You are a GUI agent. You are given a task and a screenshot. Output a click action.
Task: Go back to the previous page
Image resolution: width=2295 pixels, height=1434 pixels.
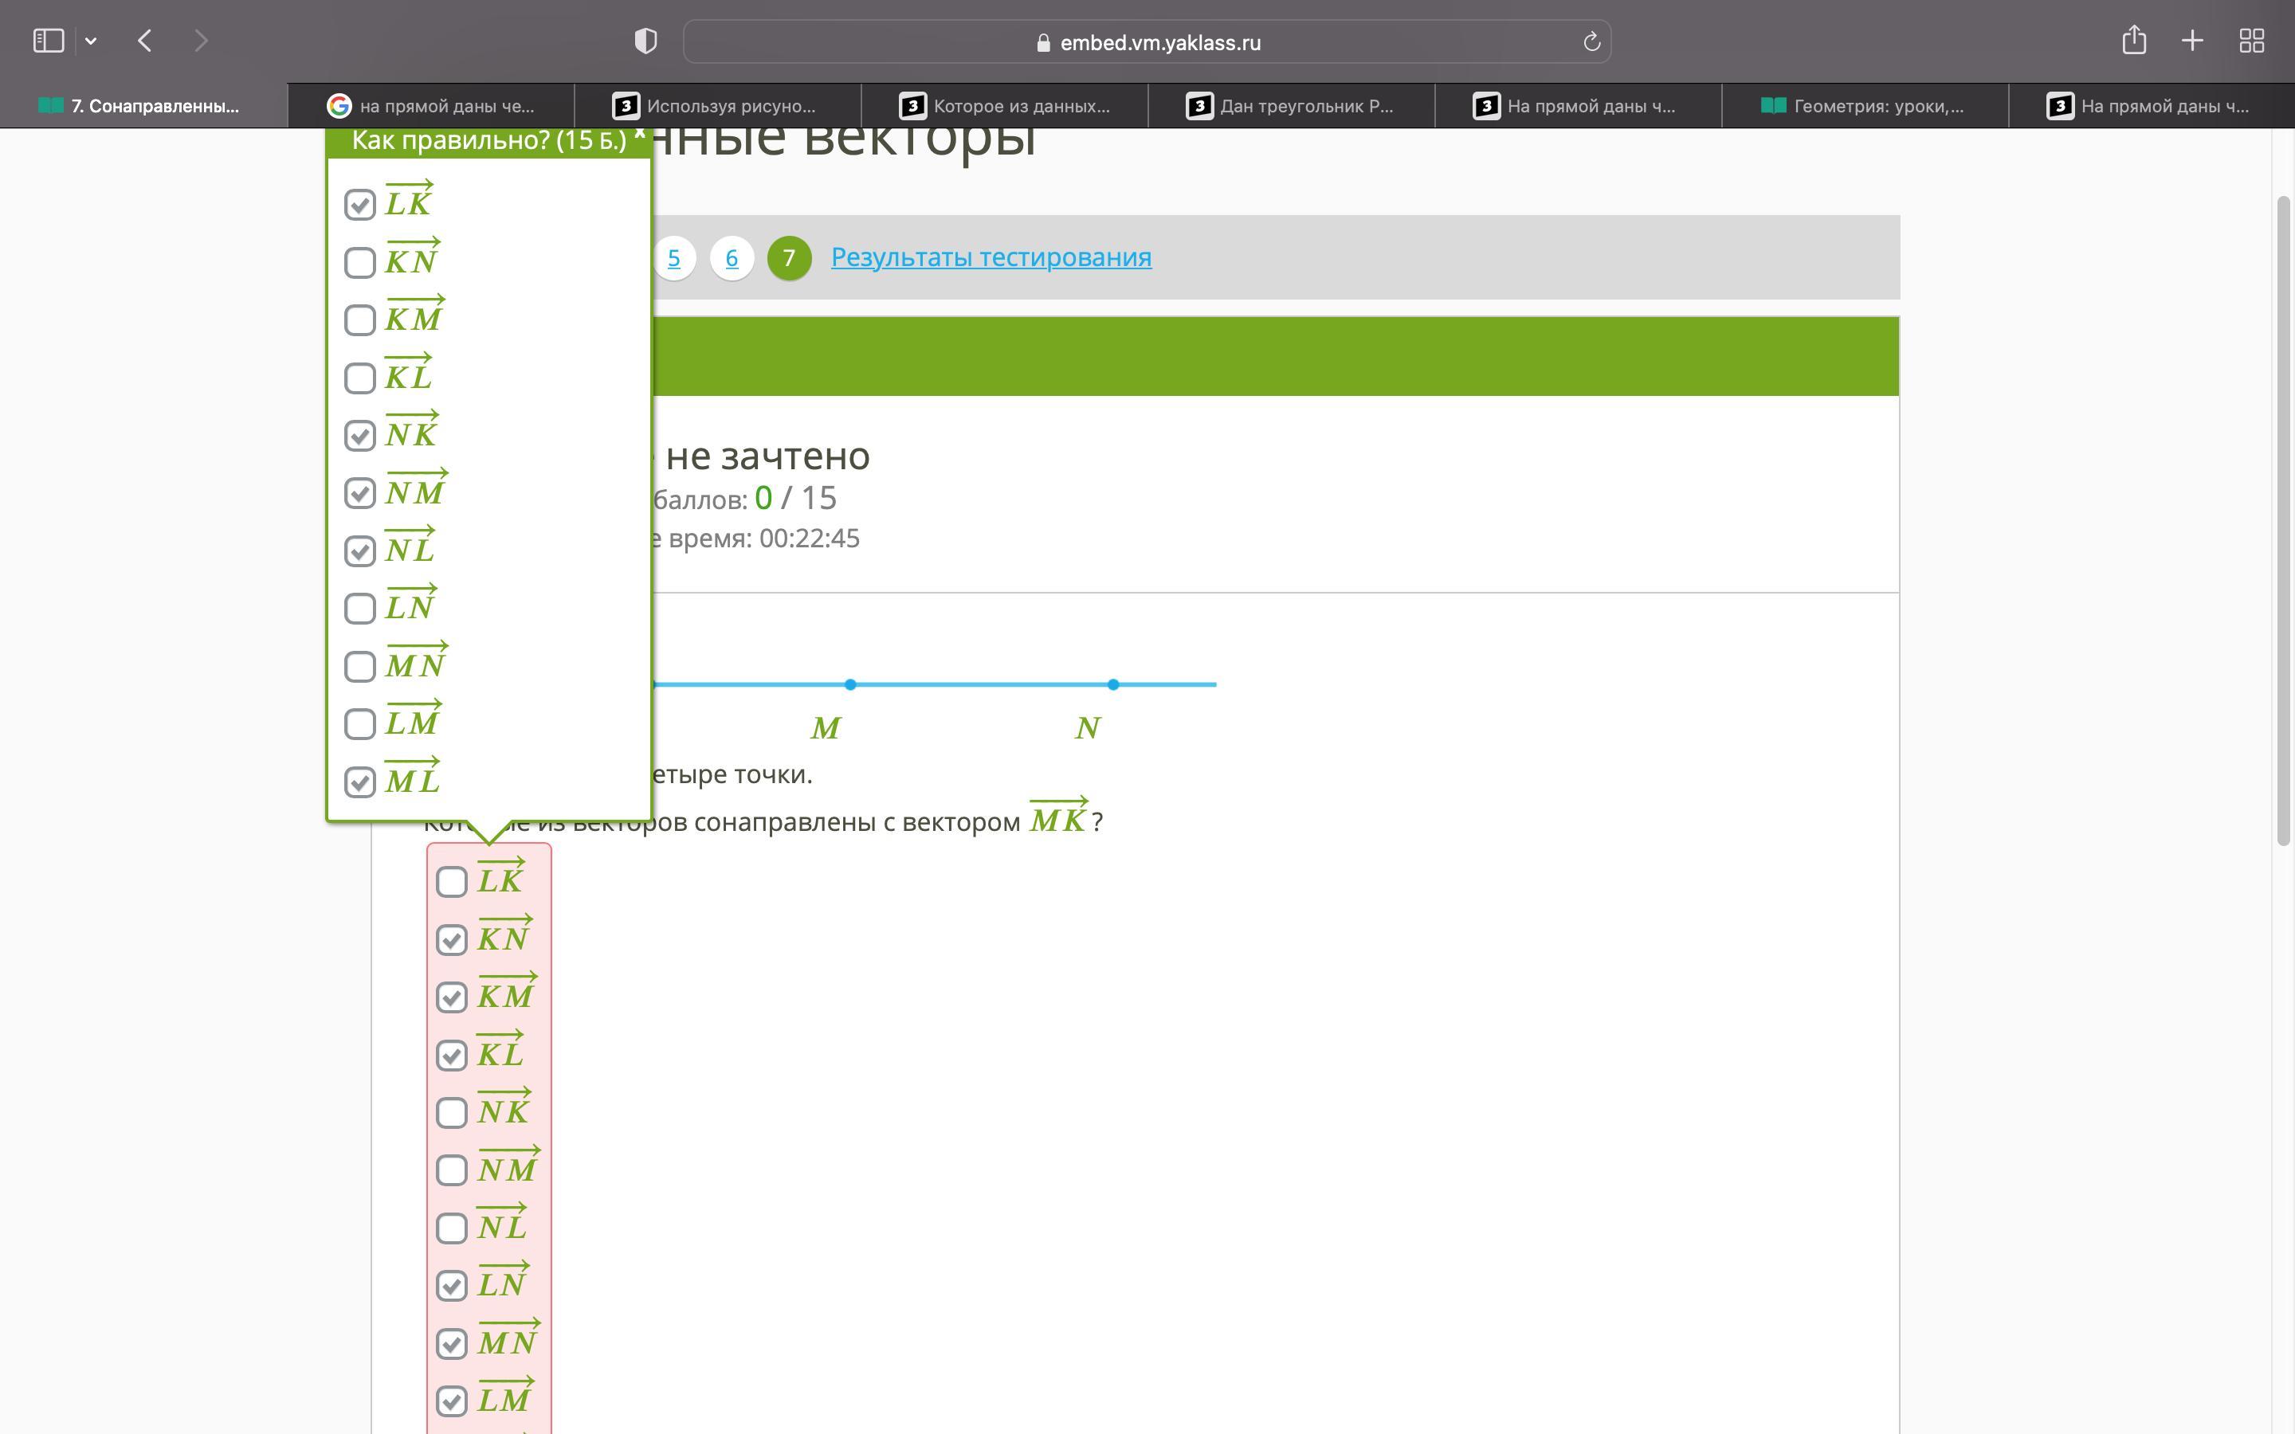(x=145, y=41)
